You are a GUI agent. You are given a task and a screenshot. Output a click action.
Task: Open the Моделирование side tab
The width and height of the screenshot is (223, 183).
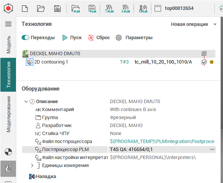coord(8,114)
